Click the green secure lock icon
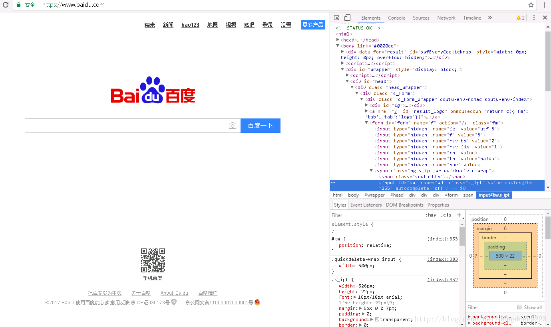 point(19,5)
